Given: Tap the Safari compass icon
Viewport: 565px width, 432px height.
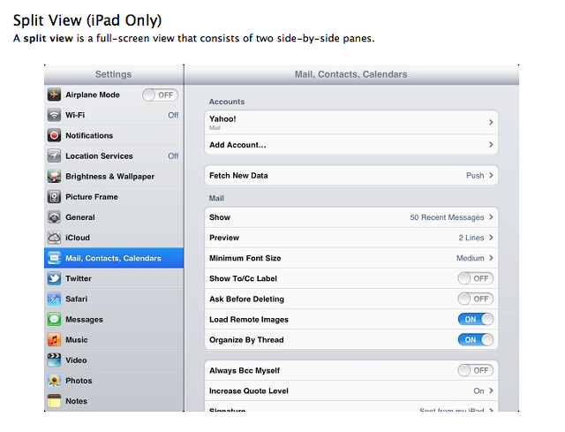Looking at the screenshot, I should point(54,299).
